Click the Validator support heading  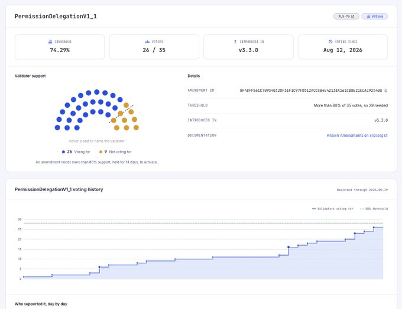click(30, 76)
